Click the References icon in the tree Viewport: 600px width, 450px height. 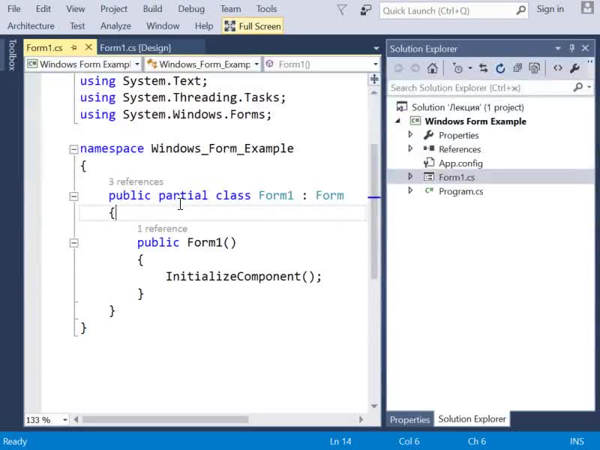[428, 148]
